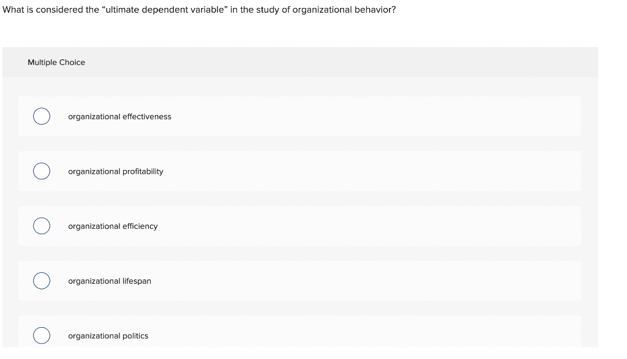This screenshot has width=627, height=359.
Task: Click the fourth answer option row
Action: click(x=299, y=281)
